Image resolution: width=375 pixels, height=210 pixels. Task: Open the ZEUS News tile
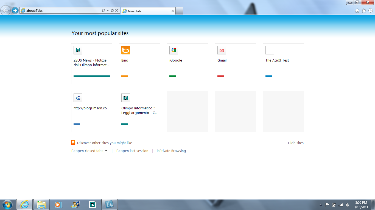coord(92,64)
